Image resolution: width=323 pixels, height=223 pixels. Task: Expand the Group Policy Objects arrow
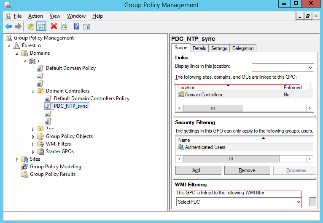[x=33, y=137]
